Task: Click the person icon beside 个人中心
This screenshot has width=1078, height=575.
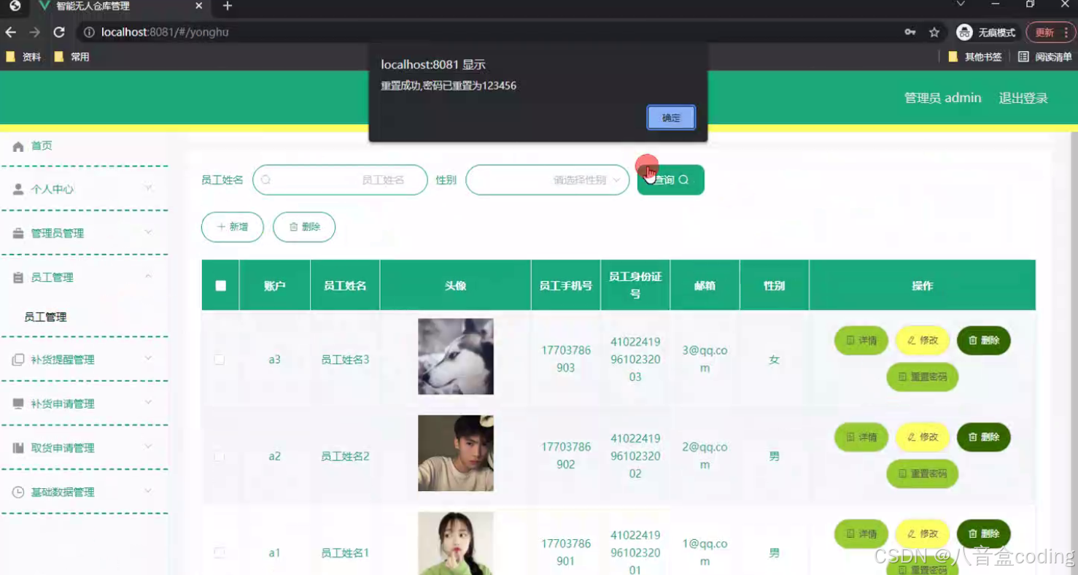Action: pyautogui.click(x=18, y=189)
